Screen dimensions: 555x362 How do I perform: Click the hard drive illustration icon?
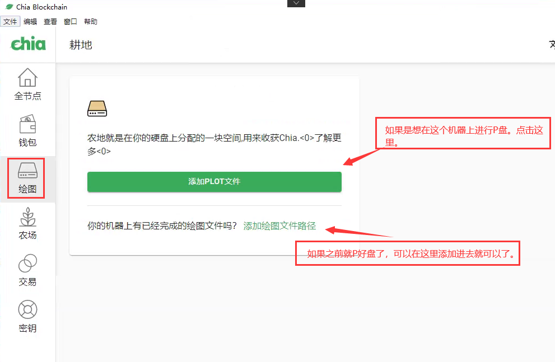96,107
